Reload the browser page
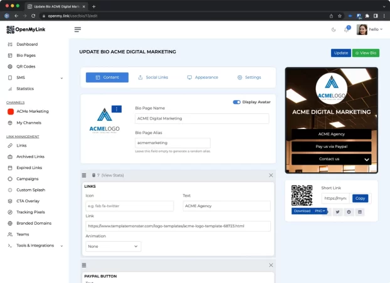This screenshot has width=390, height=283. coord(33,16)
